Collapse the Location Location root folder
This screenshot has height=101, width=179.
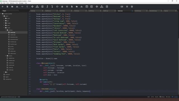point(7,14)
